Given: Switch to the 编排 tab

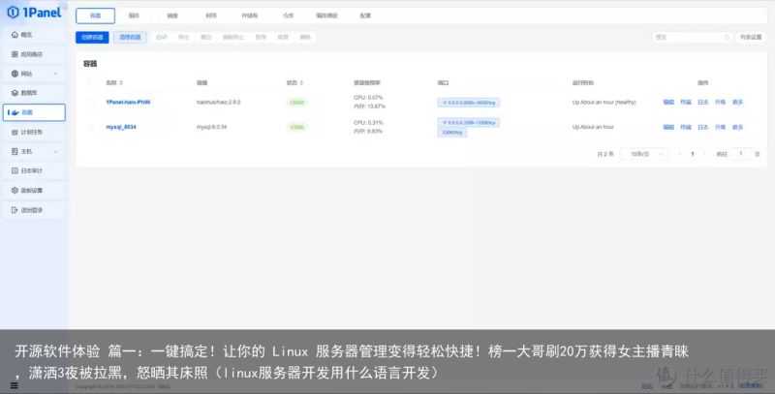Looking at the screenshot, I should (134, 15).
